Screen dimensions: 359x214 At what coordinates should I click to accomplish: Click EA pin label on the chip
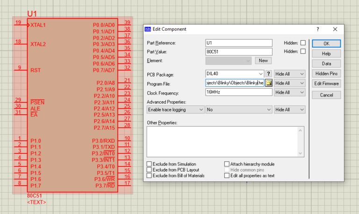(34, 114)
